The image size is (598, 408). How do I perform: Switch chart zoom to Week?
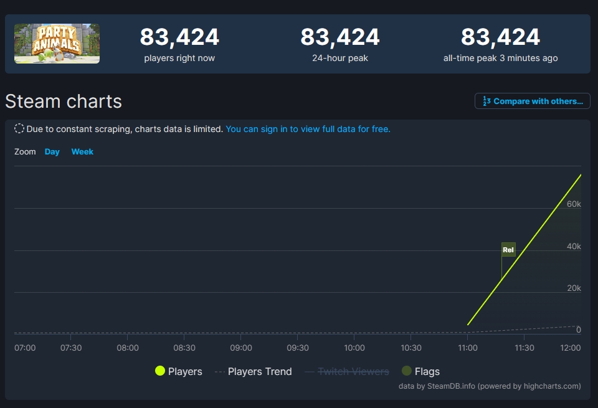(x=82, y=151)
